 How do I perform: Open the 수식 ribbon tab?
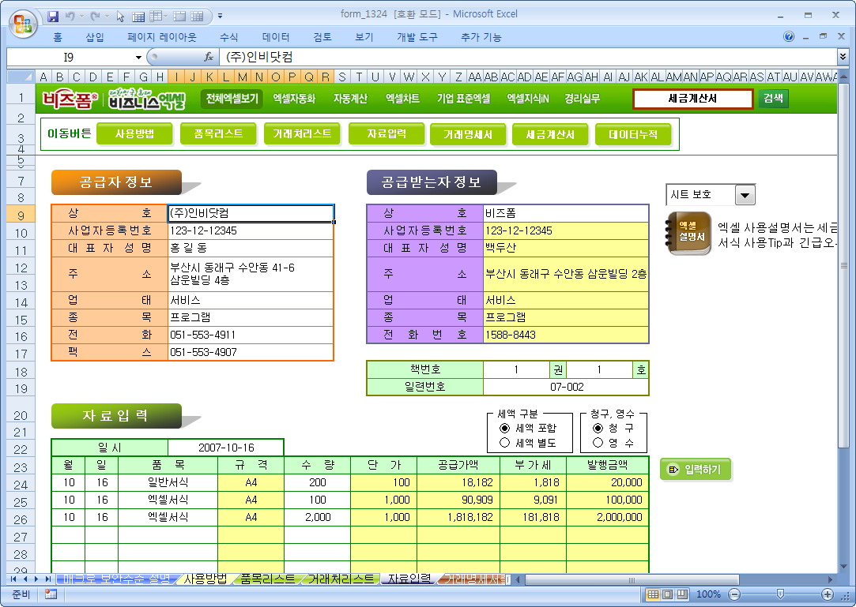[229, 37]
